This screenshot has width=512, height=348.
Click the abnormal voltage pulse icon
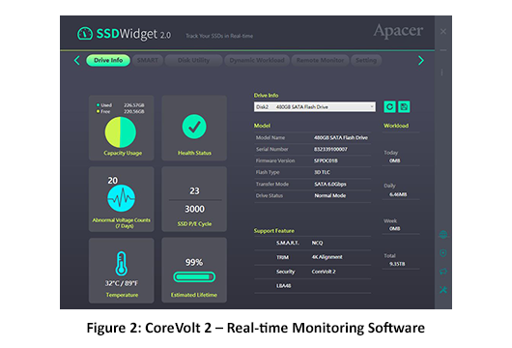[121, 198]
